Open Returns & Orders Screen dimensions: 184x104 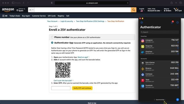point(167,10)
